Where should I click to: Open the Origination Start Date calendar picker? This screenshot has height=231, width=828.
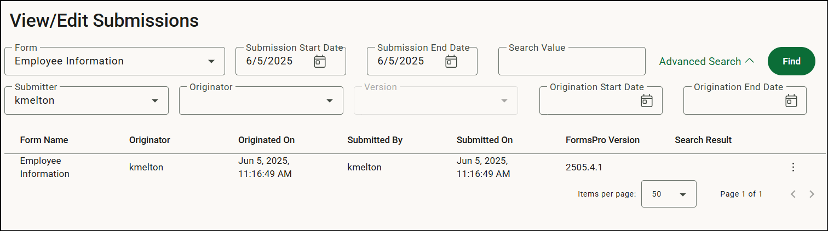pos(647,100)
